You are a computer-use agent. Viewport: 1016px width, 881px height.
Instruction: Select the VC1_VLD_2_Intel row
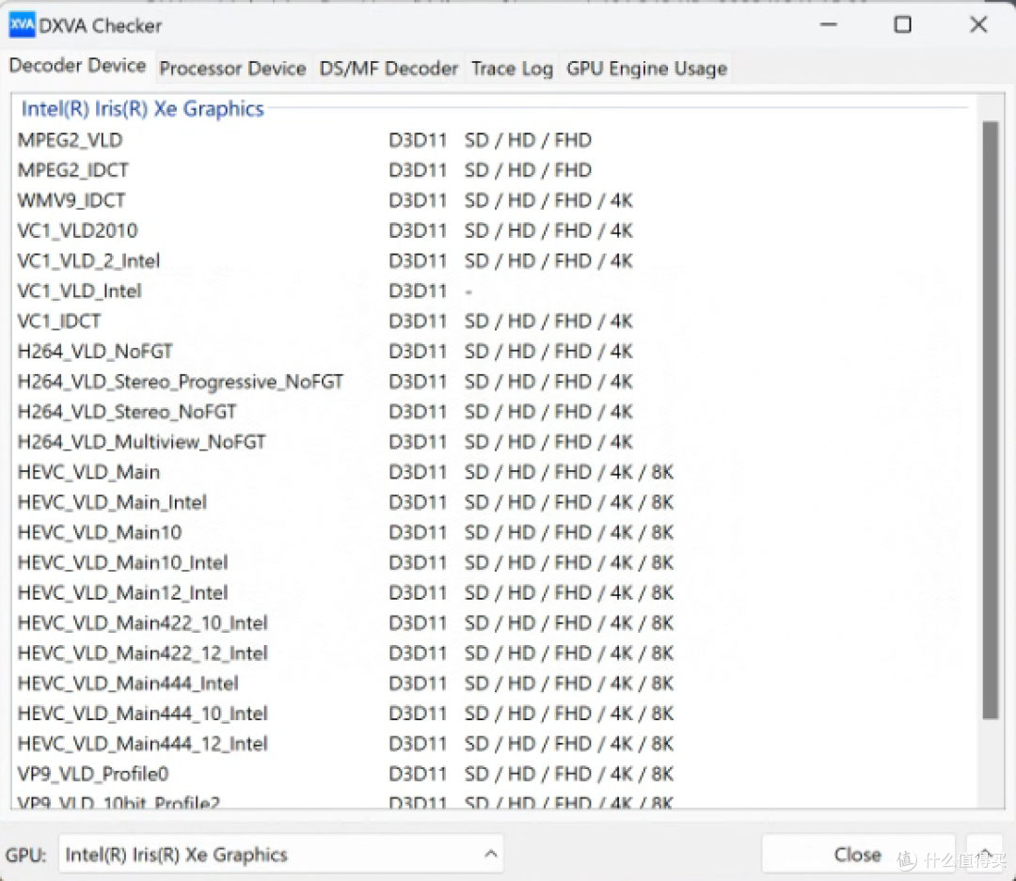[x=494, y=260]
